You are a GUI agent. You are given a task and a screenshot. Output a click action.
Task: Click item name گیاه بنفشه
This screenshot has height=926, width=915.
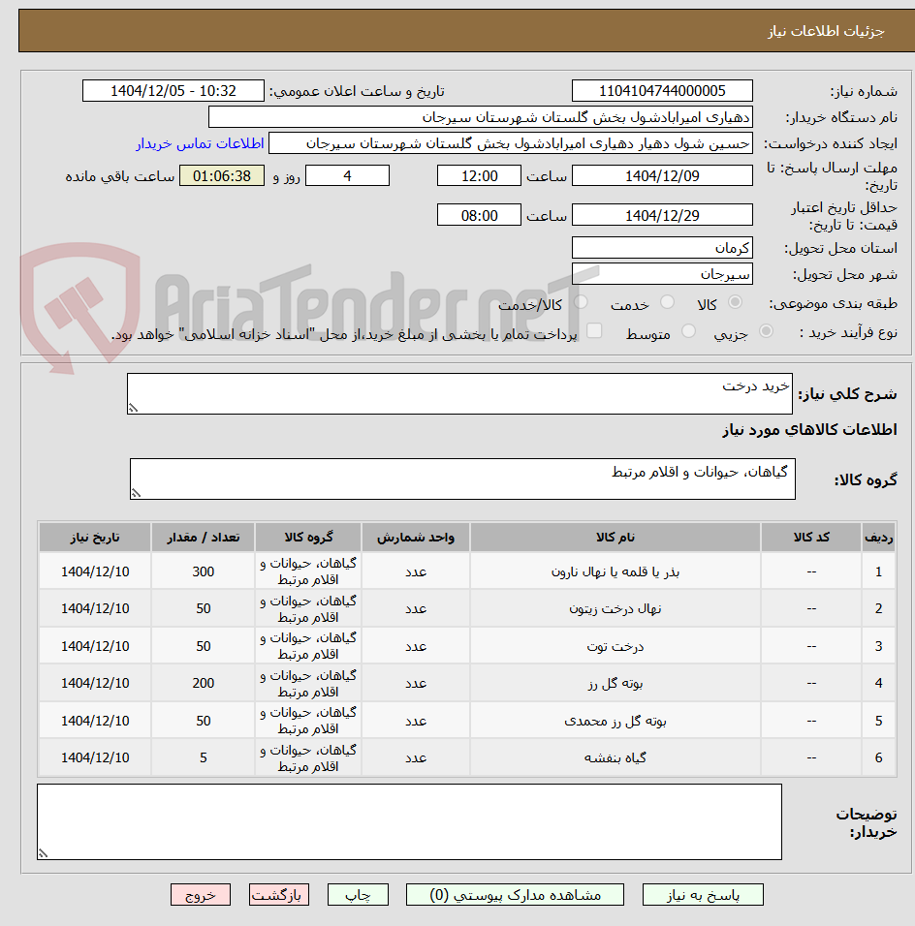(x=615, y=757)
